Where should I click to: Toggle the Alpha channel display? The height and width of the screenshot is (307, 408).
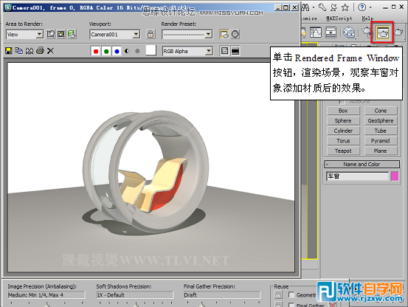(127, 51)
